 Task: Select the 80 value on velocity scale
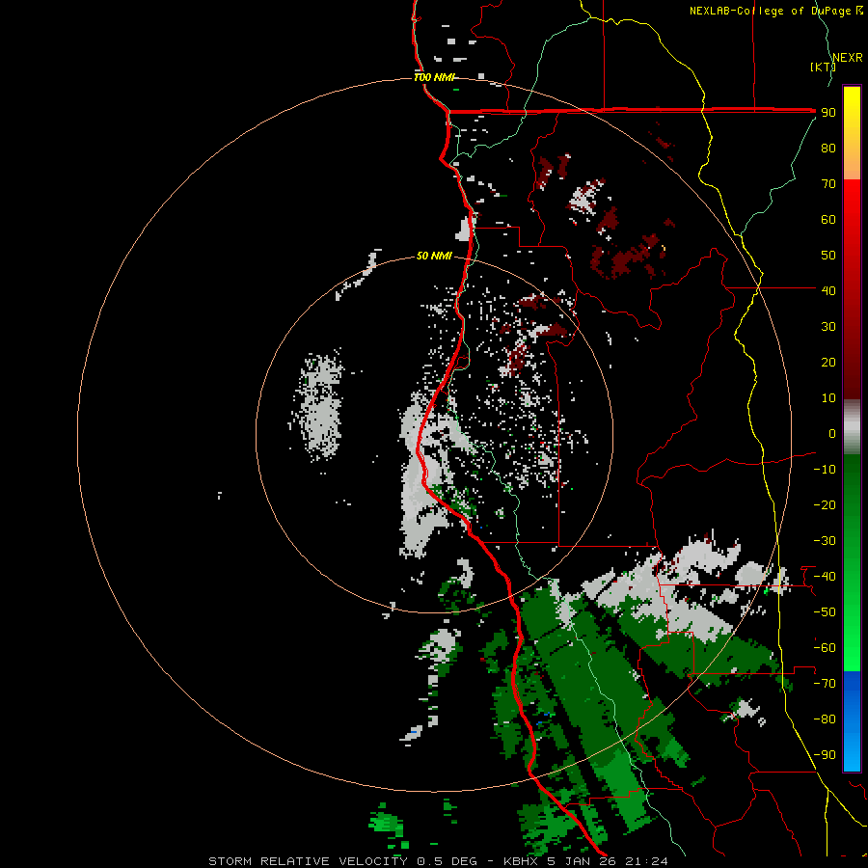click(x=828, y=148)
